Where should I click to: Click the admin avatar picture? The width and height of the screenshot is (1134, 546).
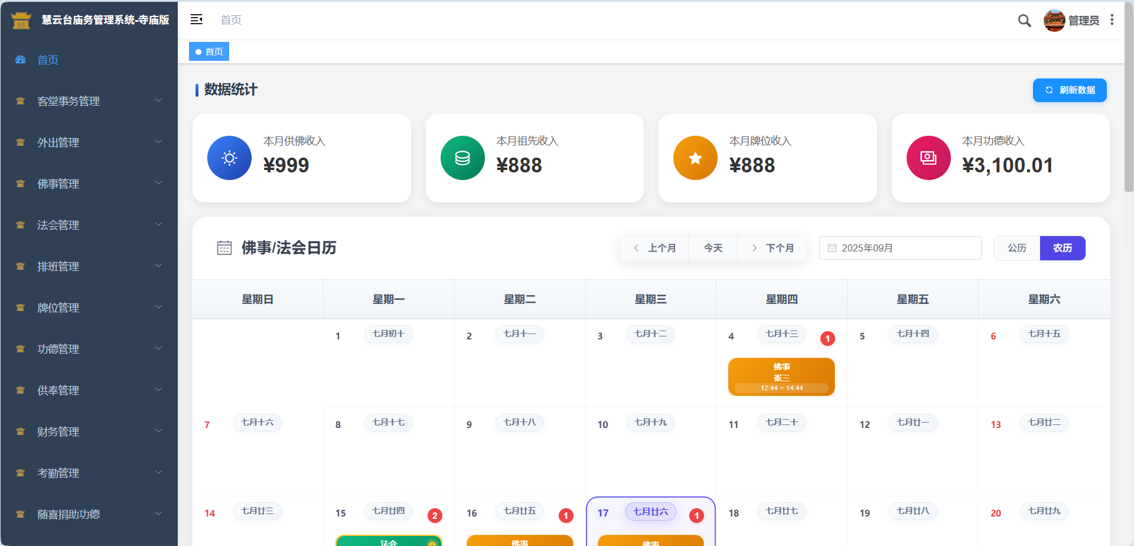[x=1054, y=21]
